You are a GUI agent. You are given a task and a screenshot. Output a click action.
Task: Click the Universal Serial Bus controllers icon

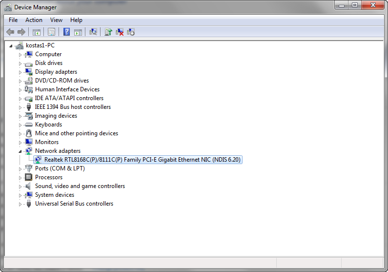29,204
